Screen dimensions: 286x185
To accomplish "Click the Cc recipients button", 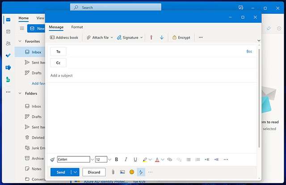I will pyautogui.click(x=58, y=63).
